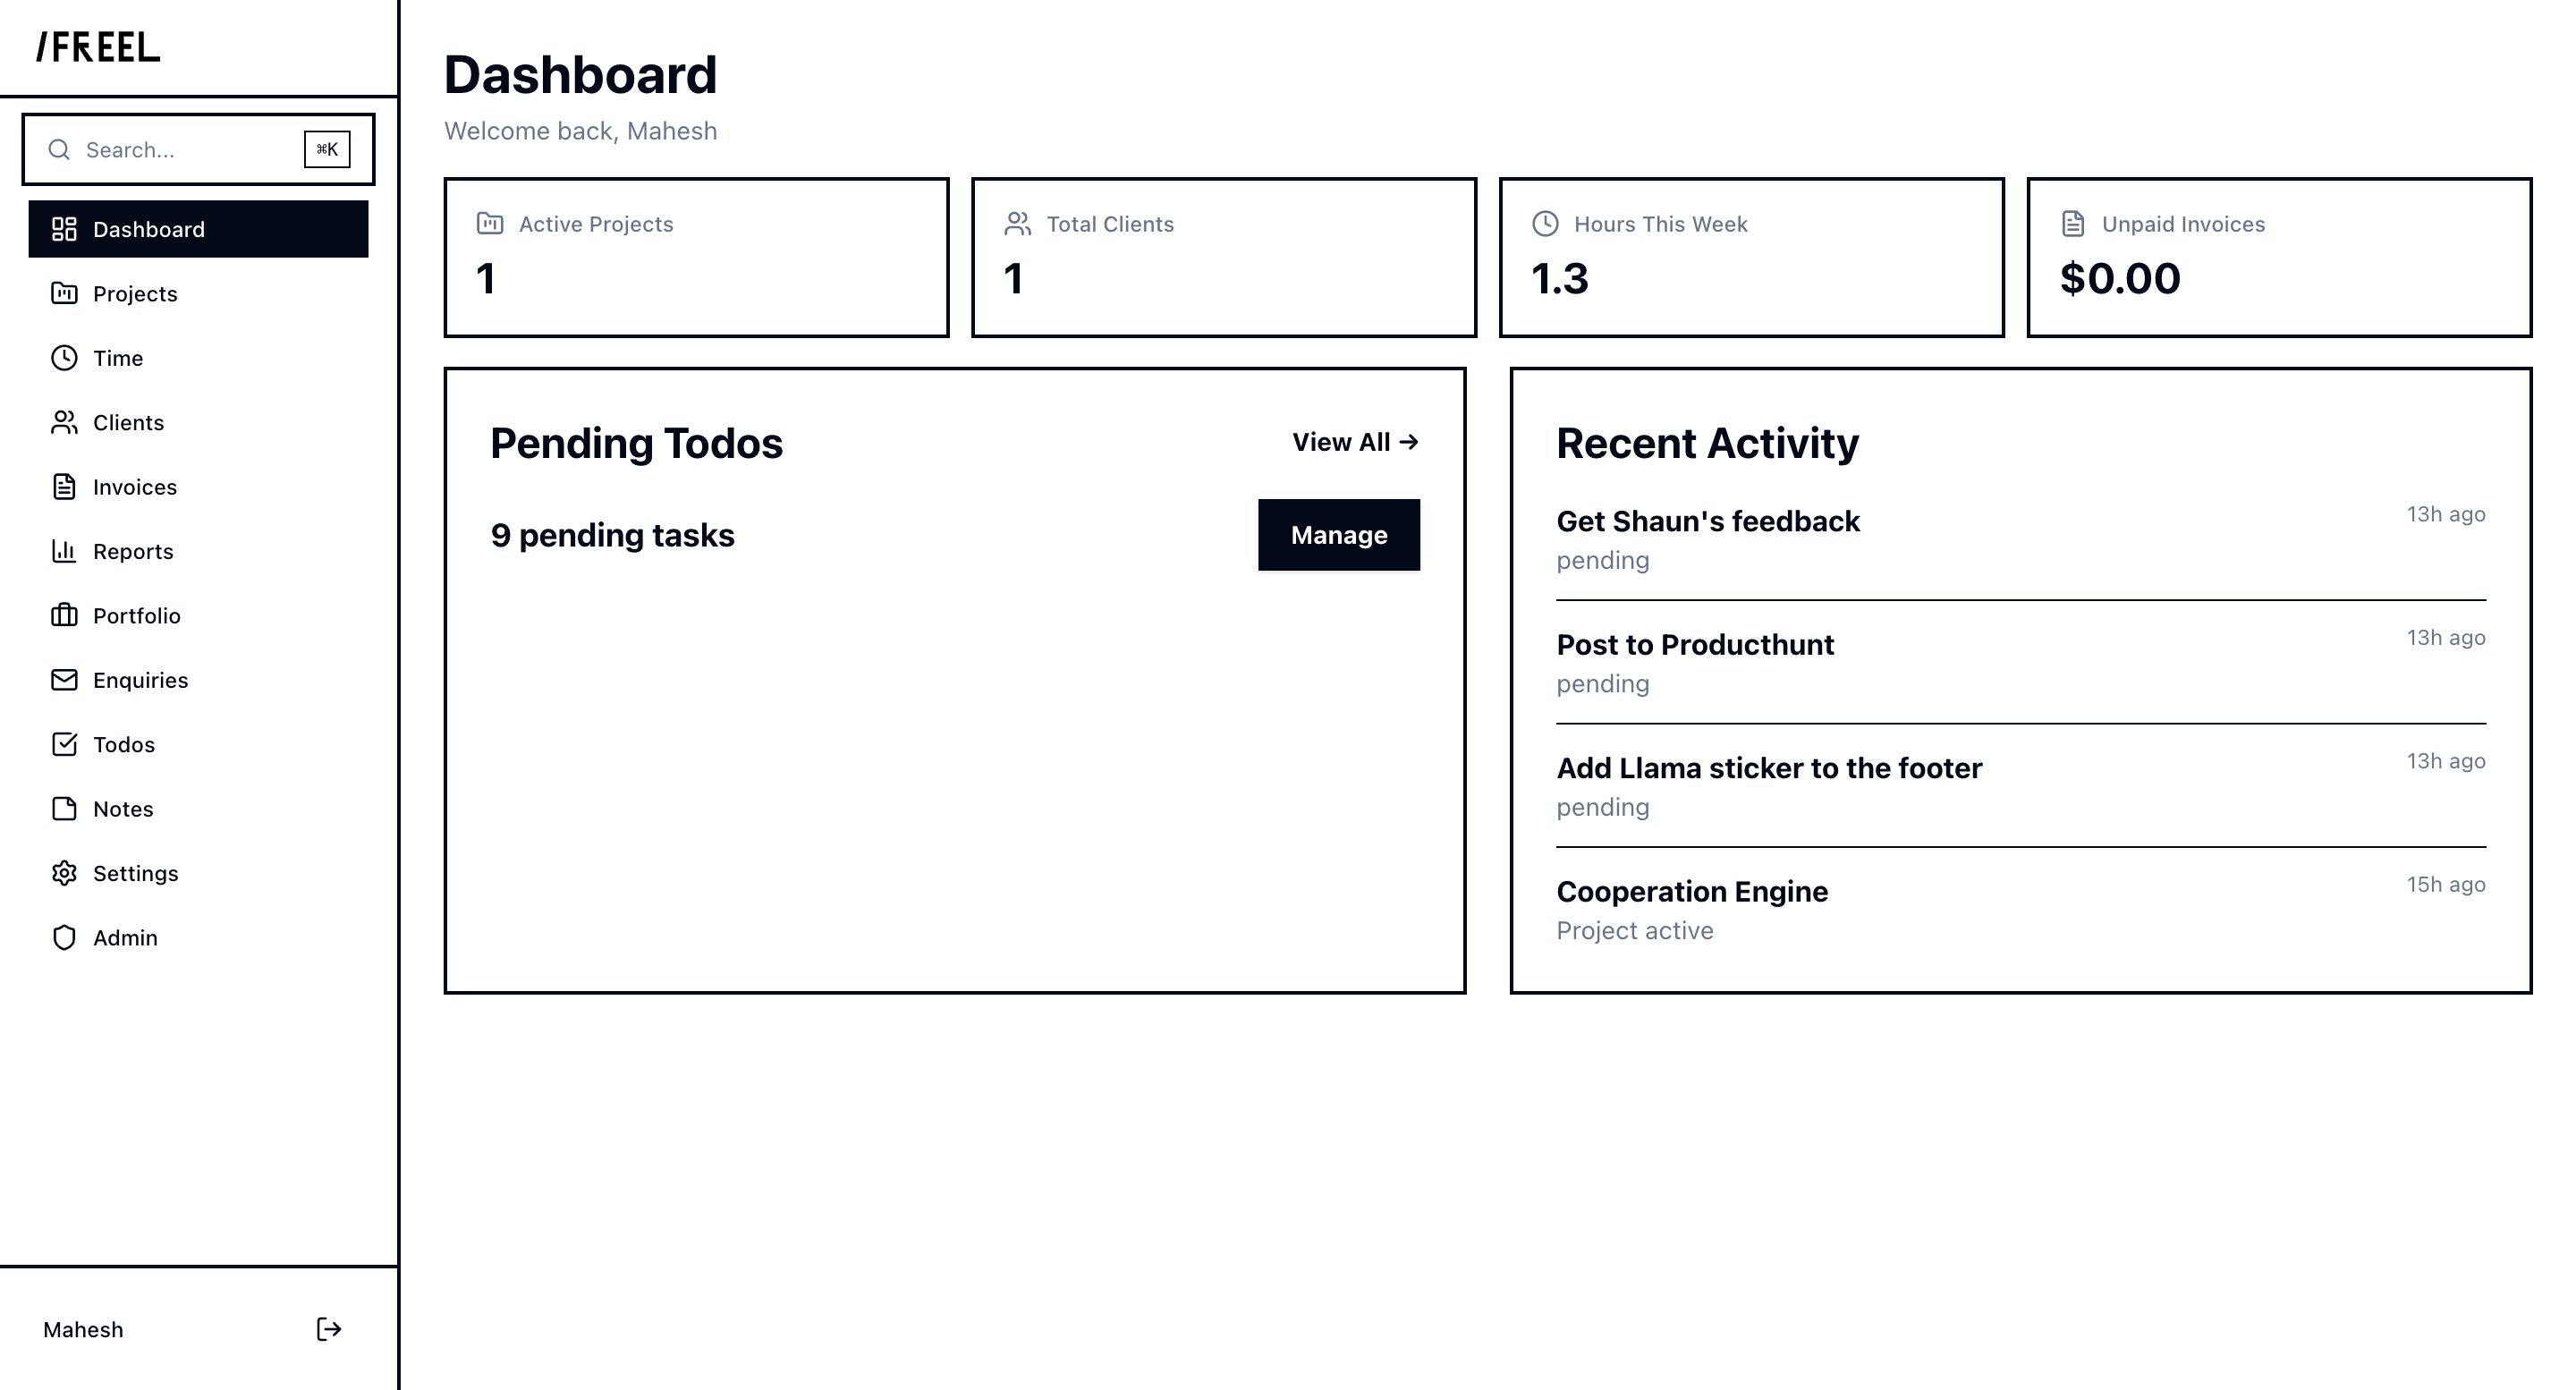Click the Admin shield icon
The image size is (2576, 1390).
click(x=64, y=938)
